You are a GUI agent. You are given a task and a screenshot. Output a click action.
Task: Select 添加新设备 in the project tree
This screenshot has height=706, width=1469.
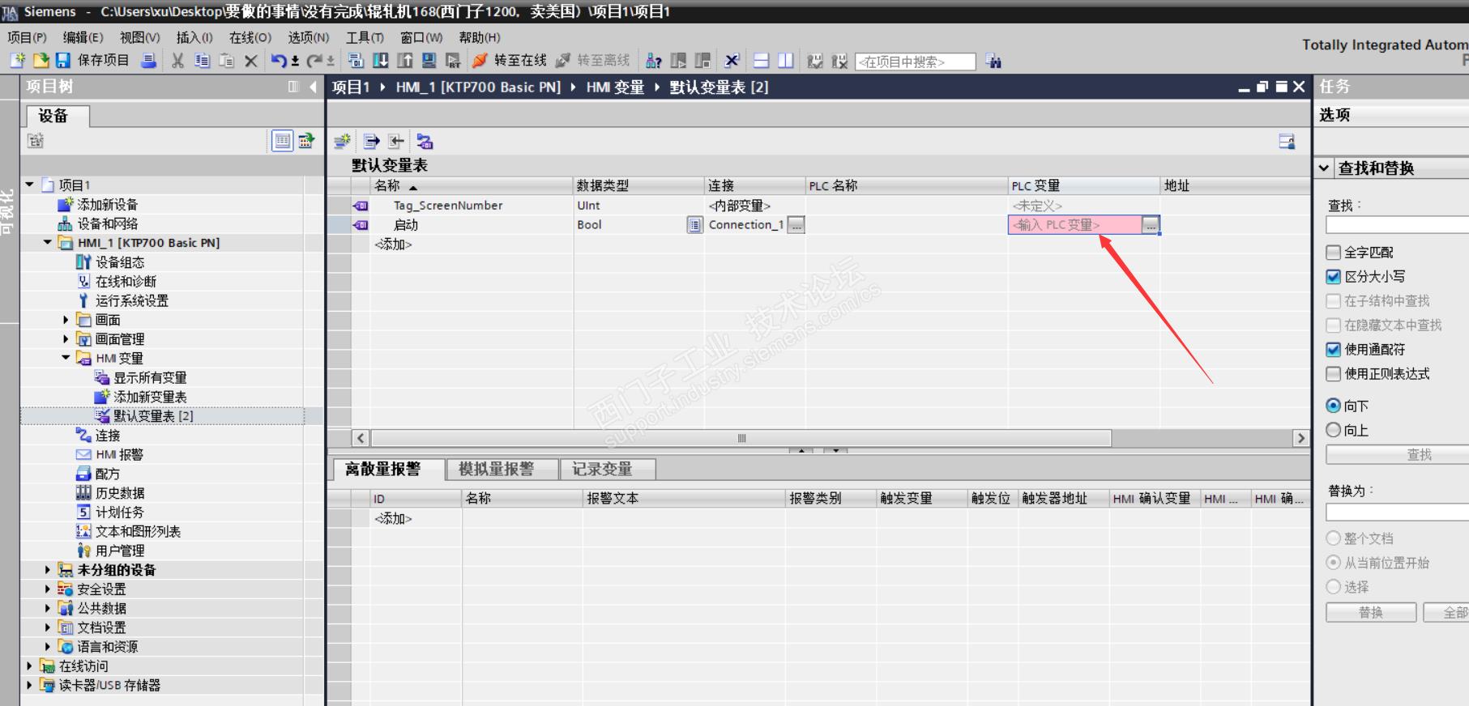point(107,204)
